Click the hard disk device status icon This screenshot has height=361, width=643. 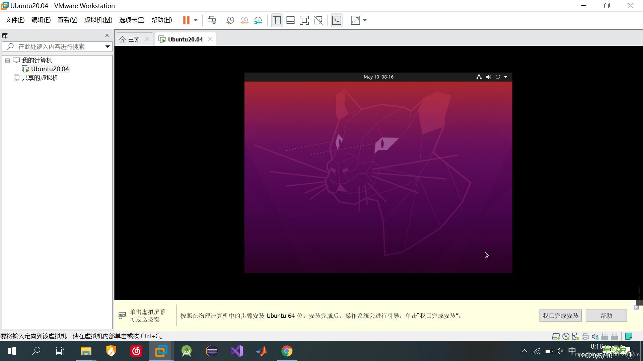click(x=556, y=336)
